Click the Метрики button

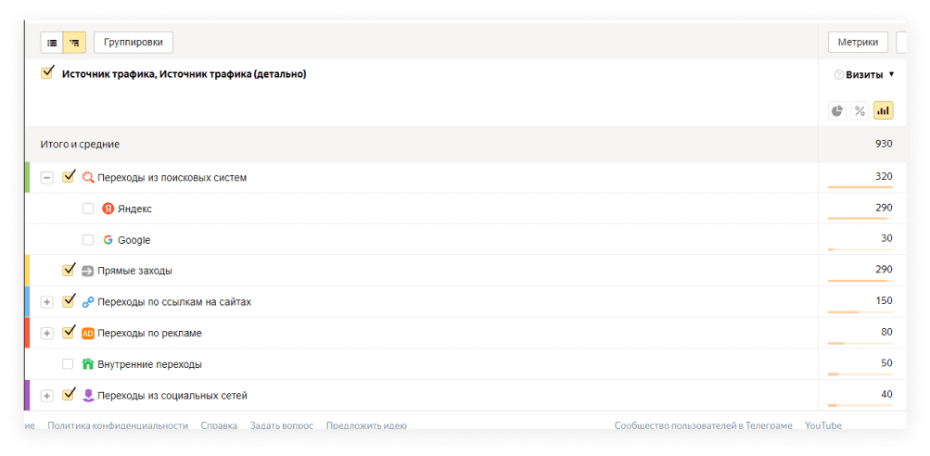point(858,43)
